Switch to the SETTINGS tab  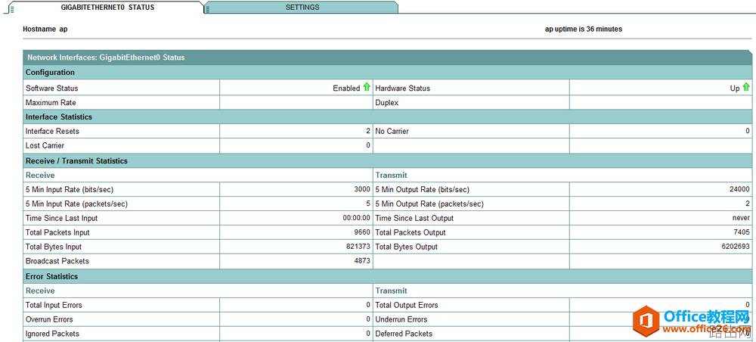pos(302,8)
